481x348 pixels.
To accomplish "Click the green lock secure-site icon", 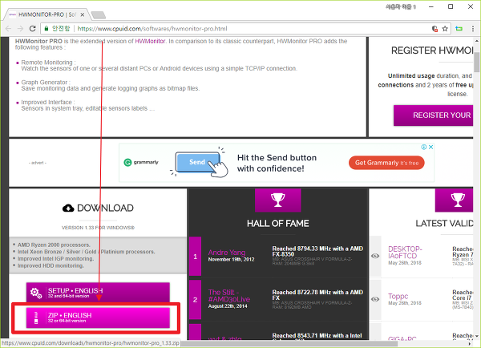I will click(46, 29).
